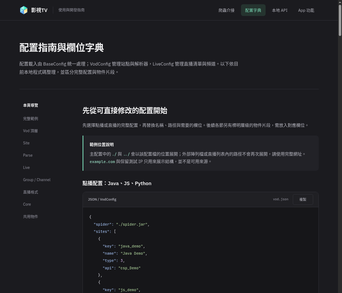Click the 影視TV cube logo icon
Image resolution: width=342 pixels, height=293 pixels.
coord(24,10)
